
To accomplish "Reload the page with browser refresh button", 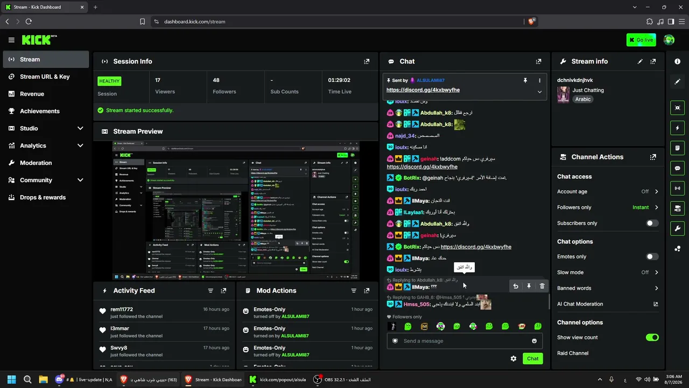I will (x=29, y=22).
